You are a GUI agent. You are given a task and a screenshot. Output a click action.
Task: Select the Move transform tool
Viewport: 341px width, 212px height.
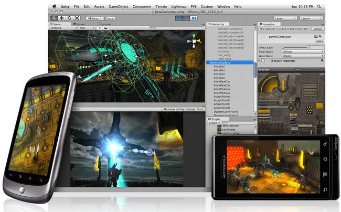62,18
